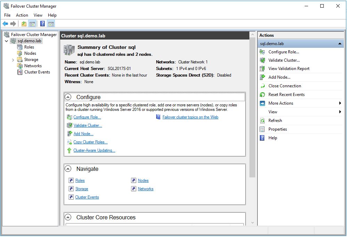Open the More Actions submenu
347x237 pixels.
point(281,103)
